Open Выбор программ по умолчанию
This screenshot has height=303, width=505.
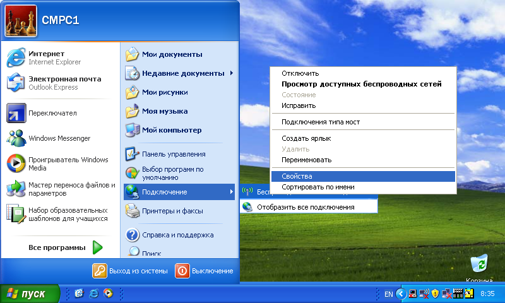click(179, 173)
